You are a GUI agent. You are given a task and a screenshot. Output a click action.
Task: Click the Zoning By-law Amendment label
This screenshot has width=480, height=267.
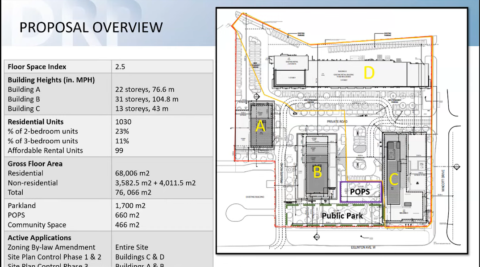[x=51, y=247]
